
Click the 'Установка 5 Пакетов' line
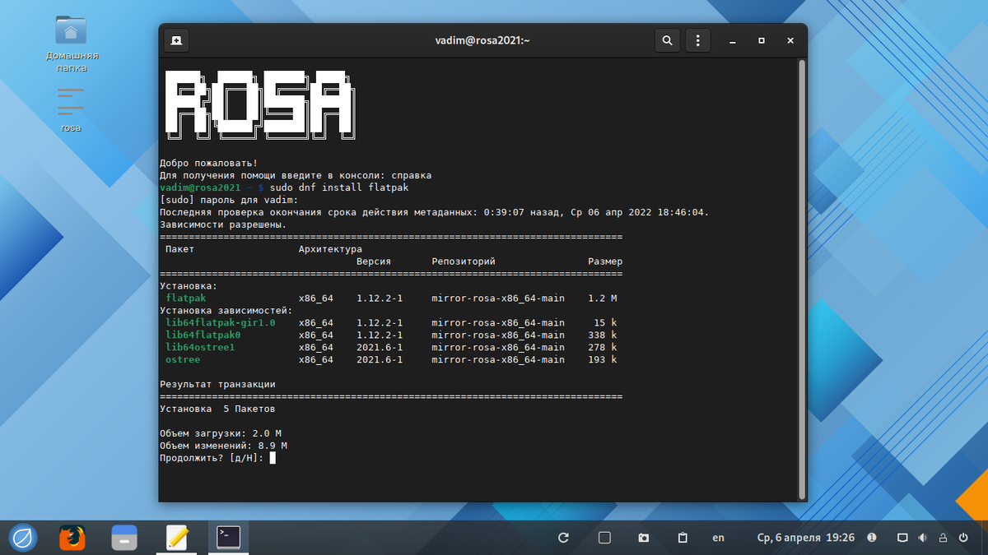(217, 409)
